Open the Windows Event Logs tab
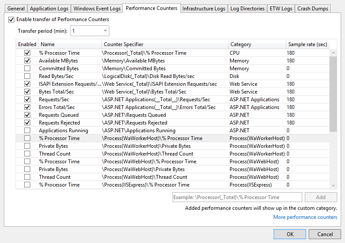The image size is (345, 243). tap(97, 9)
